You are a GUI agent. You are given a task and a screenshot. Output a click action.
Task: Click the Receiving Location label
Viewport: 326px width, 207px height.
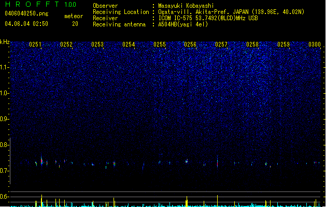[x=121, y=12]
